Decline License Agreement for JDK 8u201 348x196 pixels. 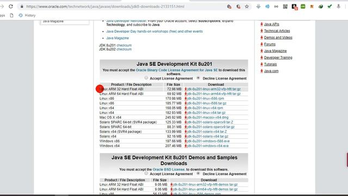[x=198, y=78]
